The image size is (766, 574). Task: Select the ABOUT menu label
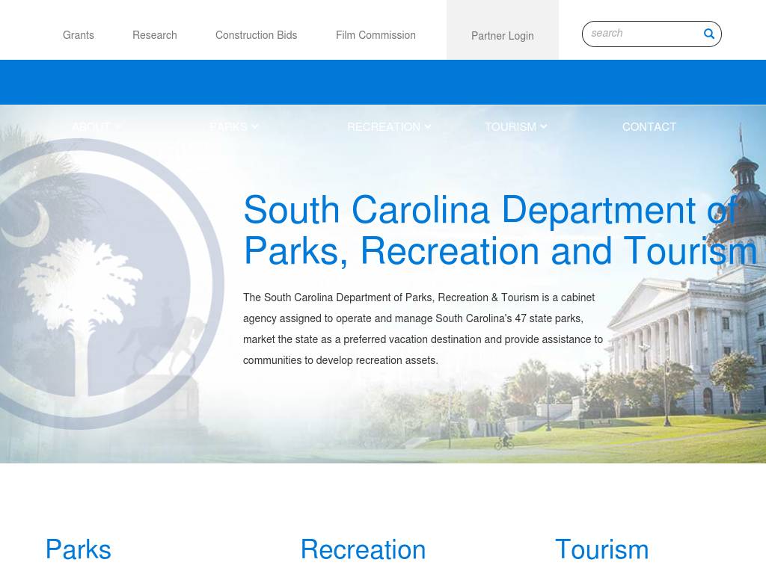coord(91,127)
